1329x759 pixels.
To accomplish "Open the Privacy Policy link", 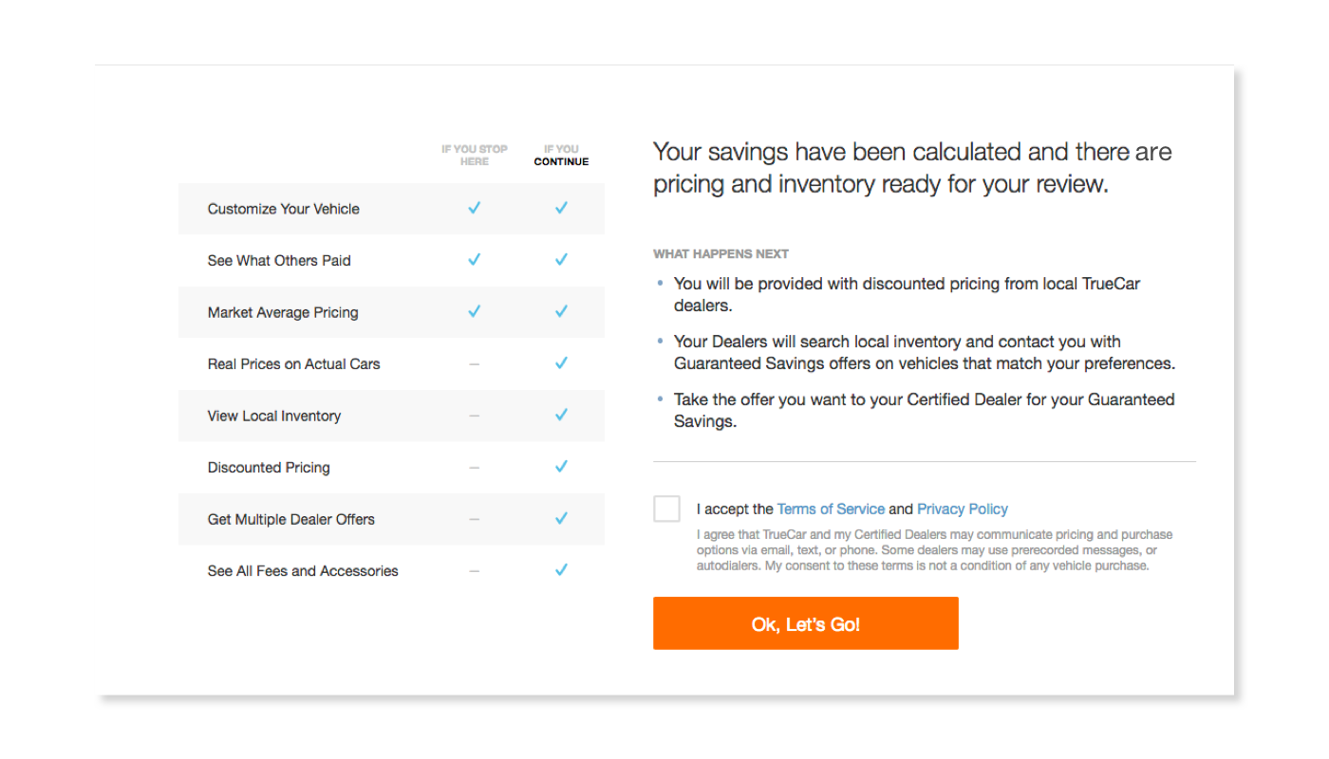I will tap(963, 509).
